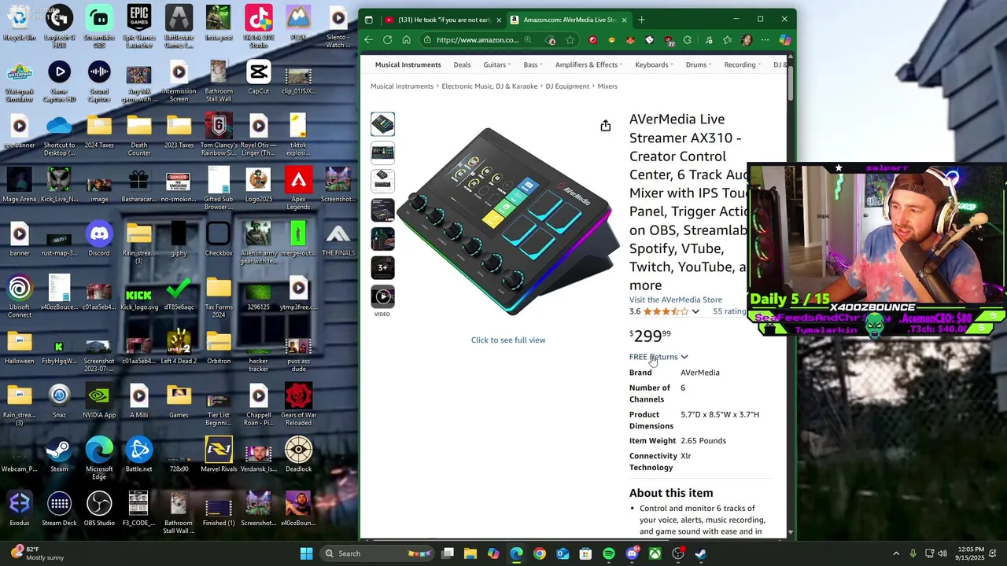
Task: Open the Copilot icon in browser toolbar
Action: click(784, 40)
